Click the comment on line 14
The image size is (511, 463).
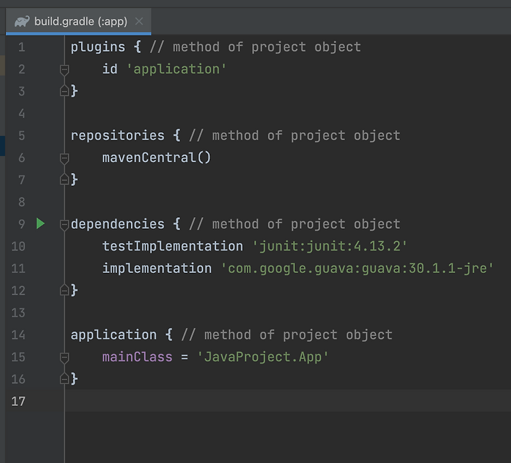(x=287, y=335)
